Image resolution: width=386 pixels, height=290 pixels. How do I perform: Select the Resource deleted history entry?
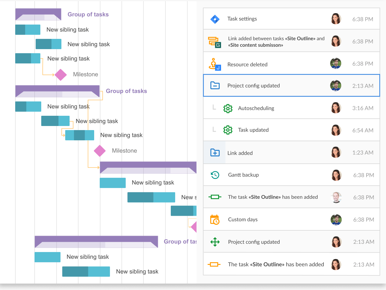(x=292, y=63)
